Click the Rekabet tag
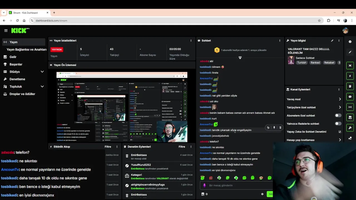The image size is (356, 200). 329,63
